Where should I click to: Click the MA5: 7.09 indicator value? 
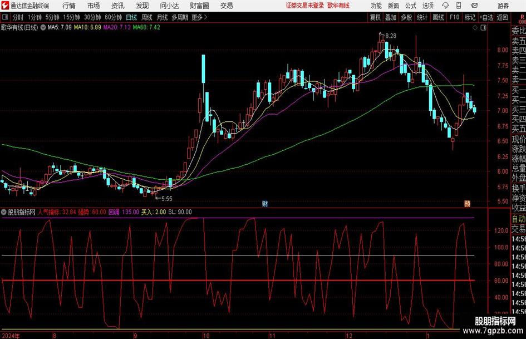tap(60, 27)
